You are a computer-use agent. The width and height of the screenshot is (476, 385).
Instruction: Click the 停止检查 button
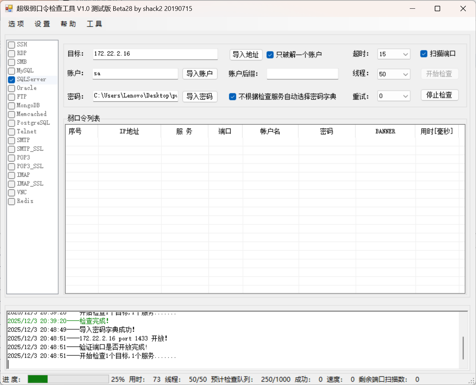pos(439,95)
